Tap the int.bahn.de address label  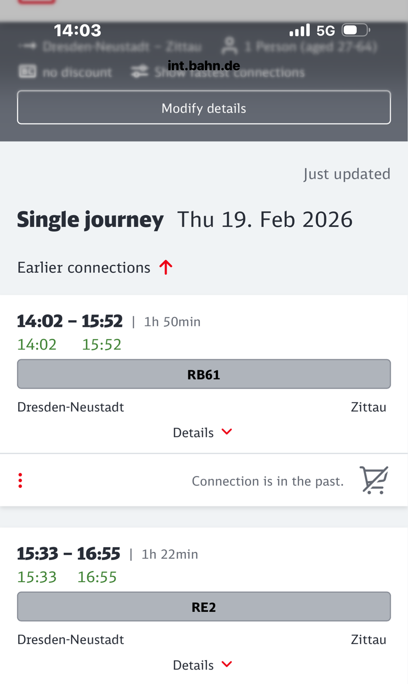click(x=204, y=65)
